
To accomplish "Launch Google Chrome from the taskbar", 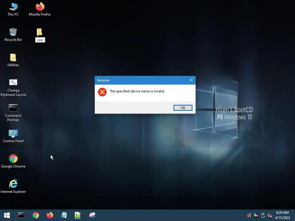I will click(35, 215).
